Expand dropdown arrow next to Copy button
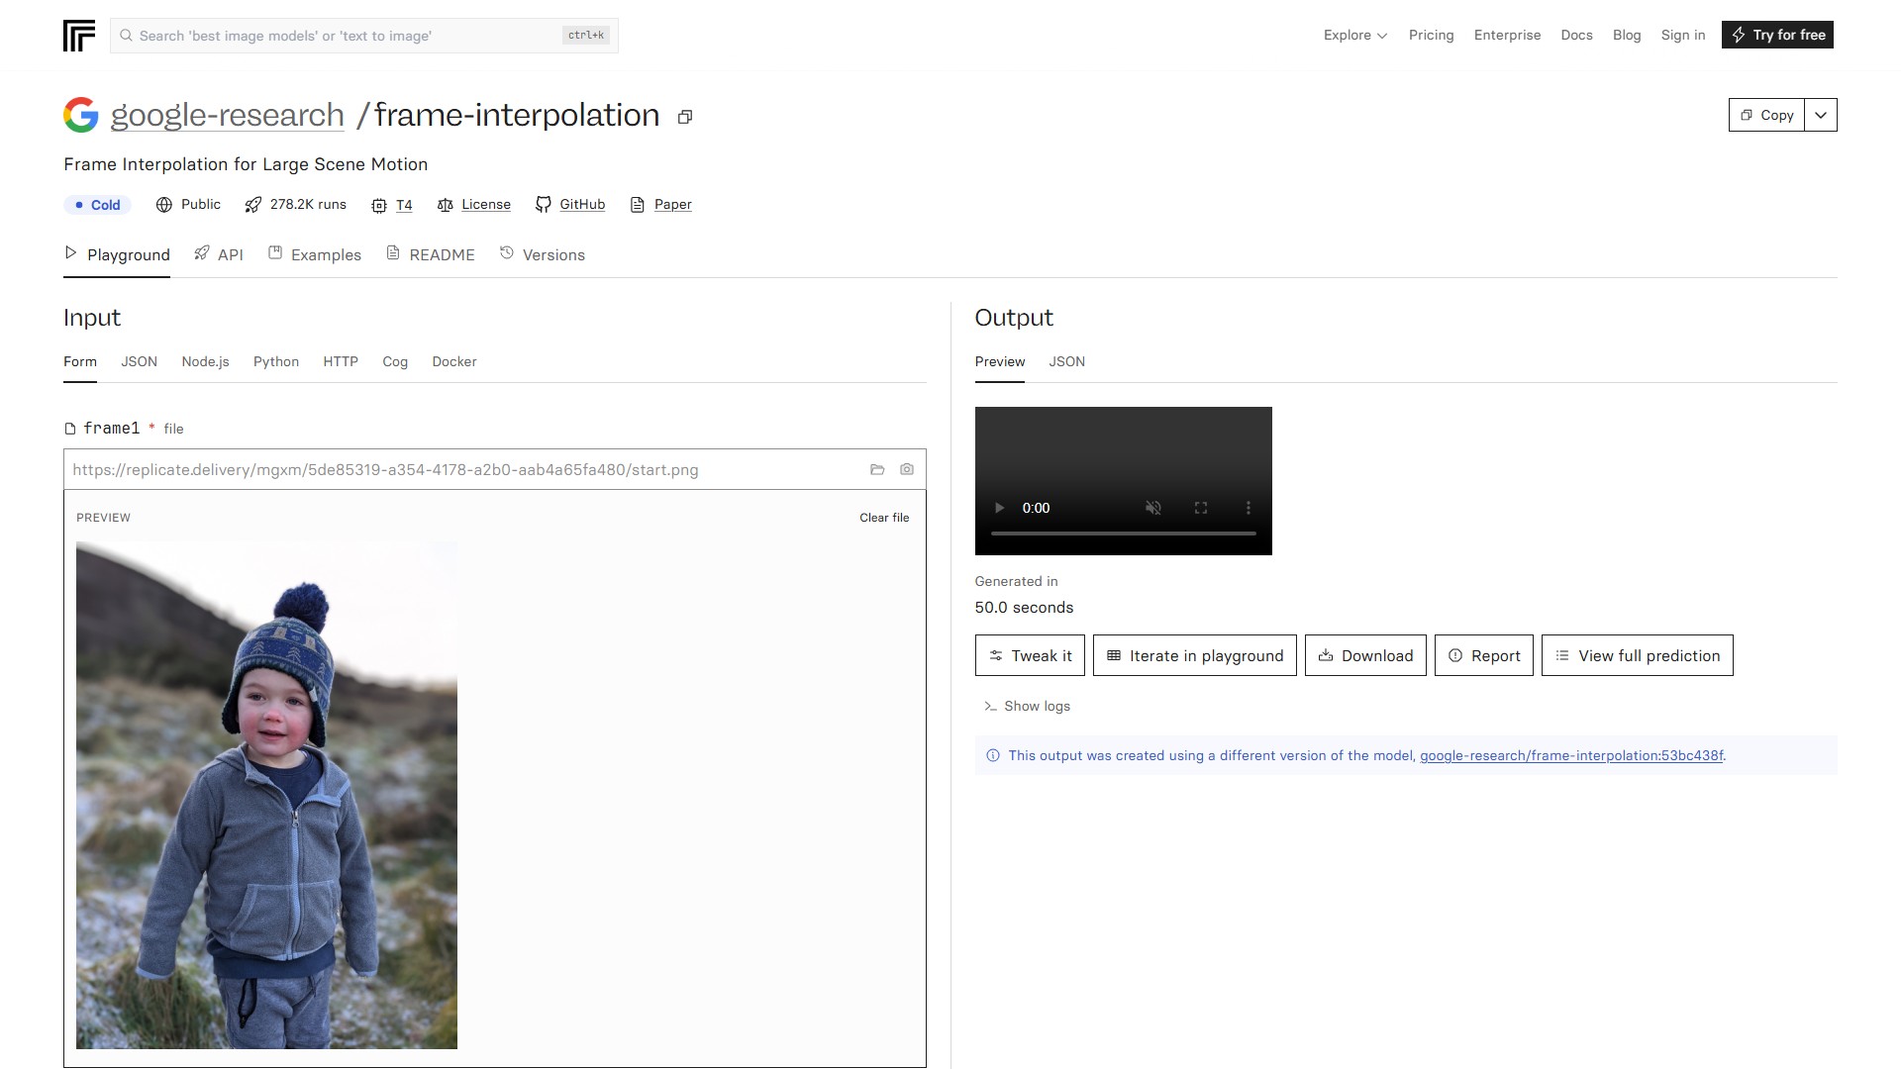 [1821, 115]
